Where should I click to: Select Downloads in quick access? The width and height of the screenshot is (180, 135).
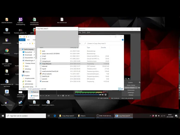[28, 55]
